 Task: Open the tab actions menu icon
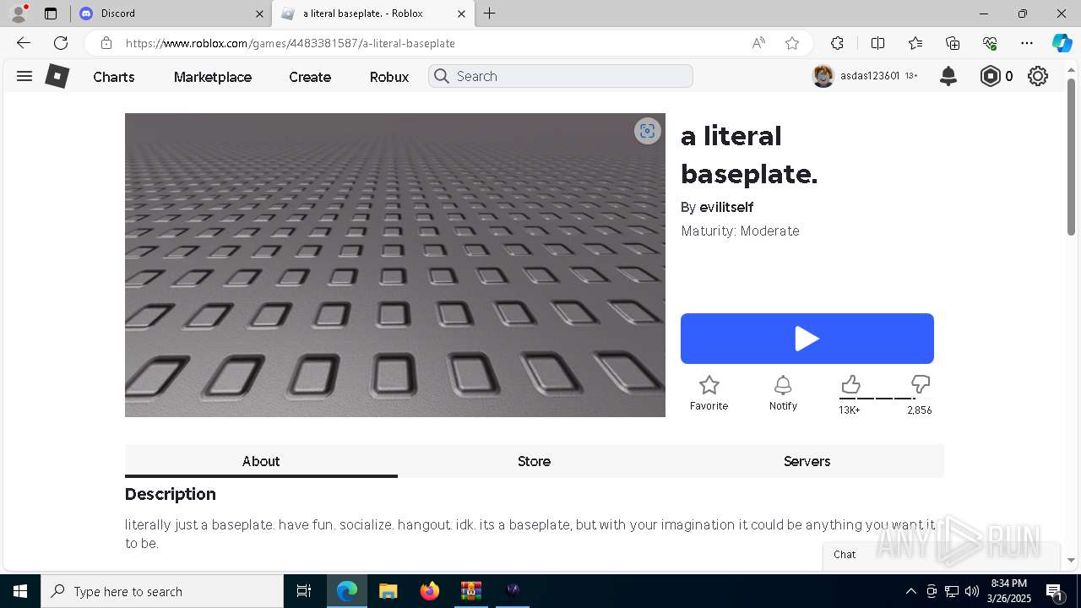tap(51, 14)
